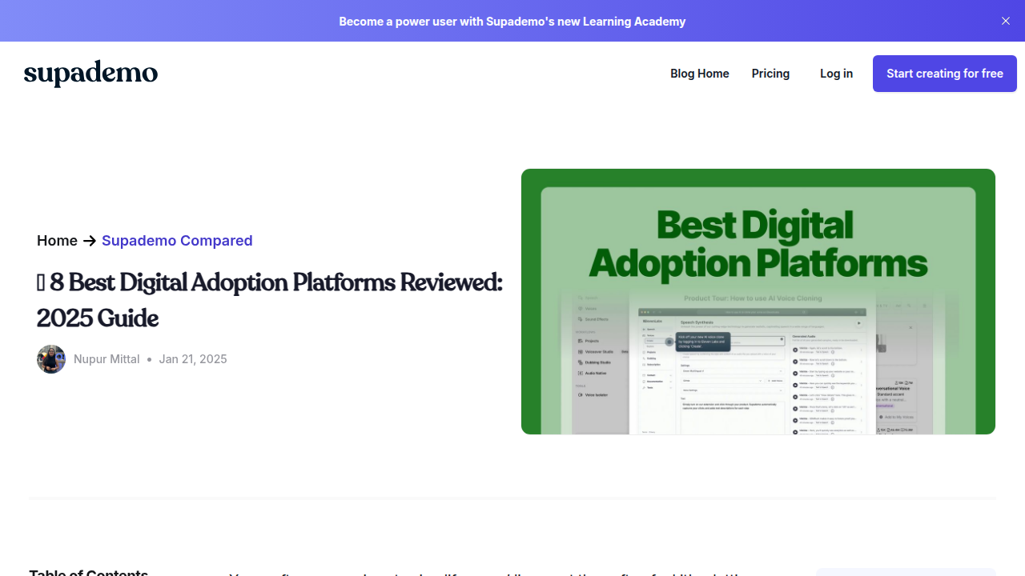Open the Blog Home menu item

[700, 74]
